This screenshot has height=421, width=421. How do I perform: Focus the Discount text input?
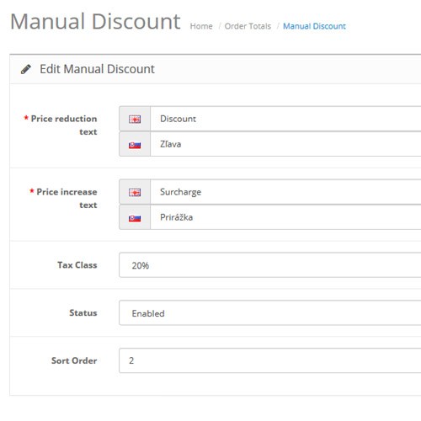pyautogui.click(x=285, y=119)
